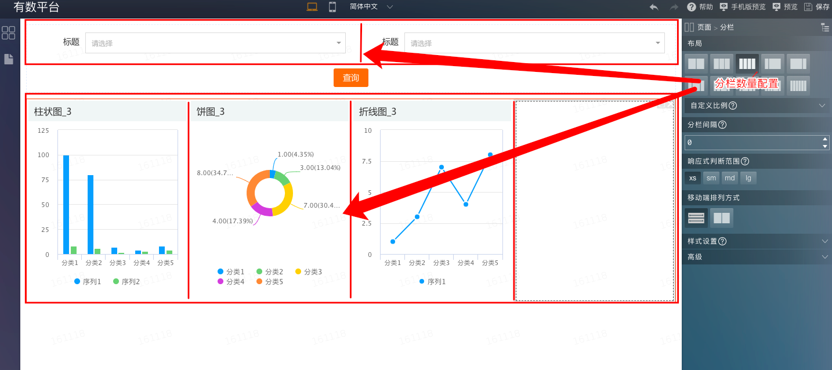Click the yellow 7.00 pie slice

pos(285,201)
